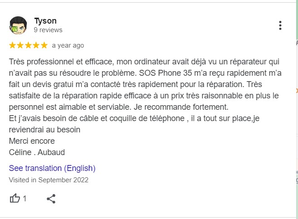Click the fourth yellow rating star
Viewport: 298px width, 219px height.
tap(36, 45)
